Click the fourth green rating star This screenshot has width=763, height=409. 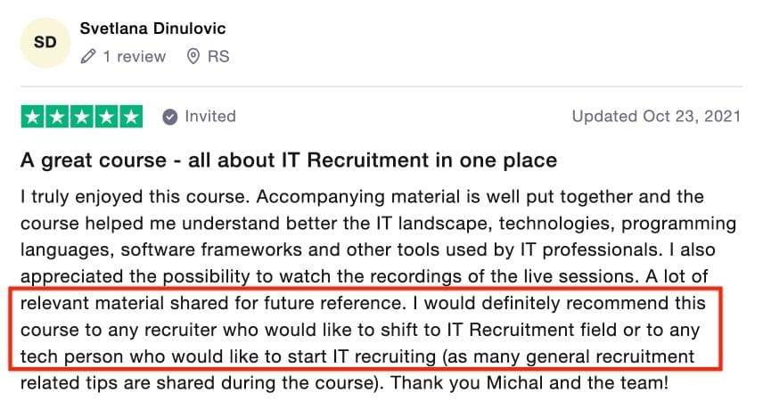(x=106, y=117)
